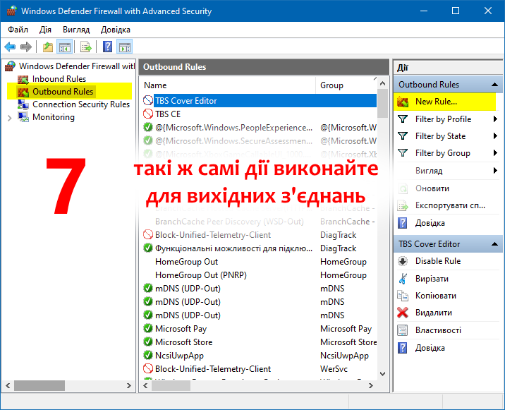Select the @{Microsoft.Windows.PeopleExperience... rule
Screen dimensions: 505x410
260,128
